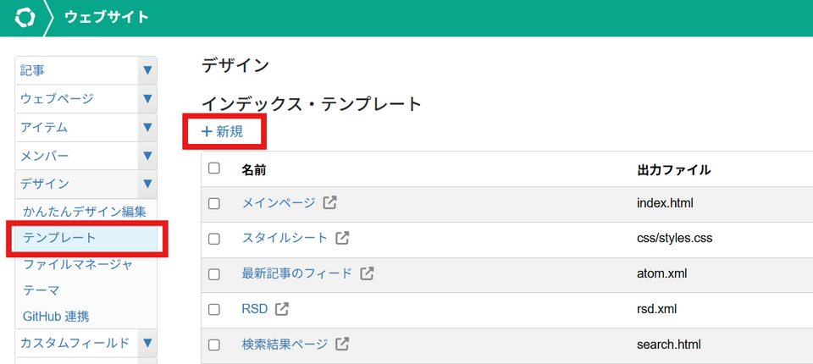This screenshot has height=364, width=813.
Task: Click the 新規 create template link
Action: tap(223, 131)
